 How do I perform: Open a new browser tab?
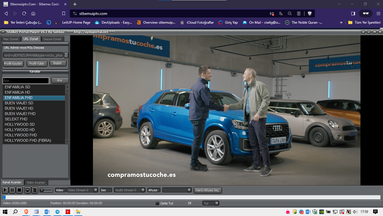[x=75, y=4]
